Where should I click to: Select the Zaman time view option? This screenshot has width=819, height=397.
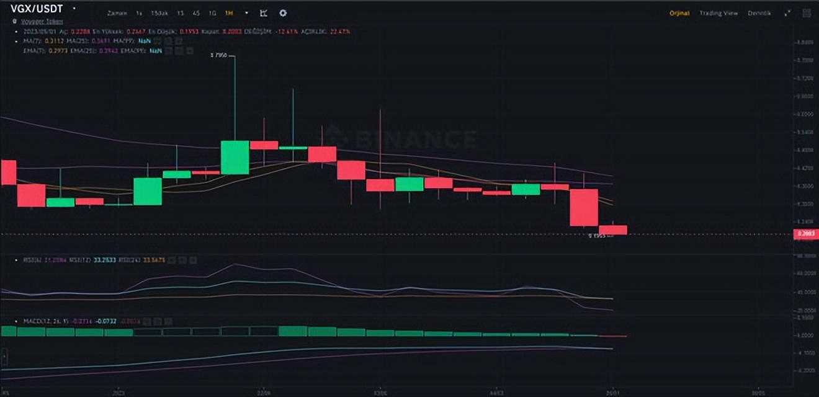117,13
